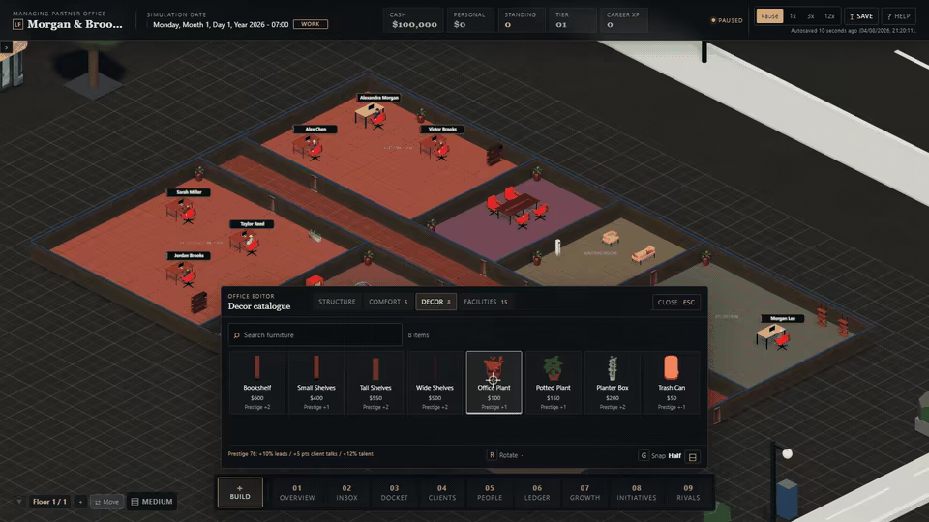Open the 07 Growth section
929x522 pixels.
[584, 492]
